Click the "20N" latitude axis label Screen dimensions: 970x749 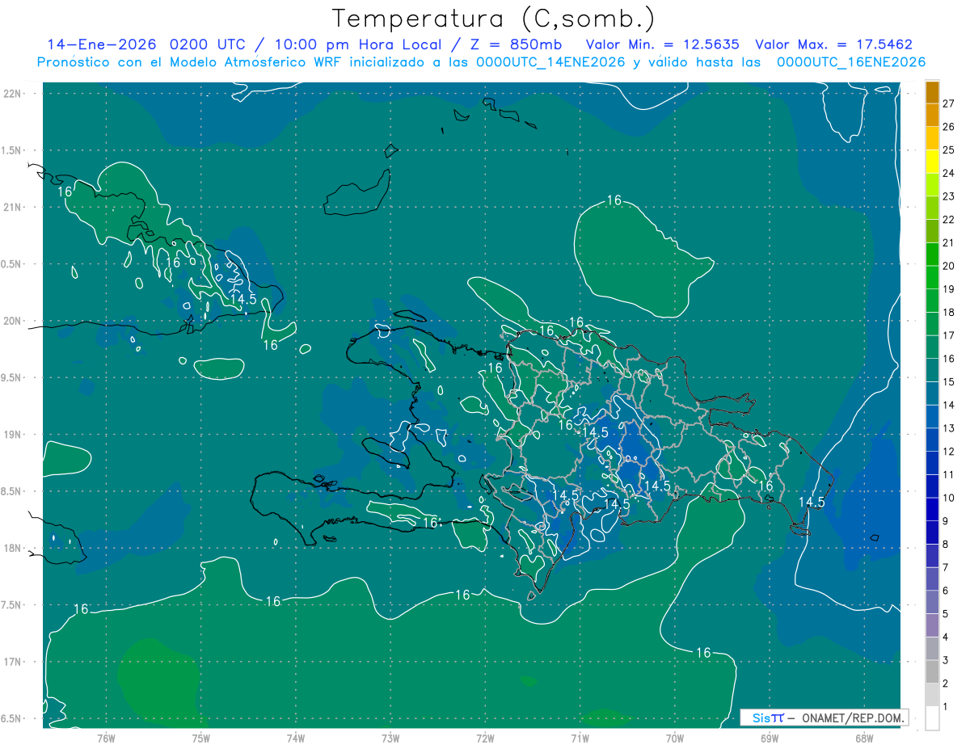click(x=11, y=321)
